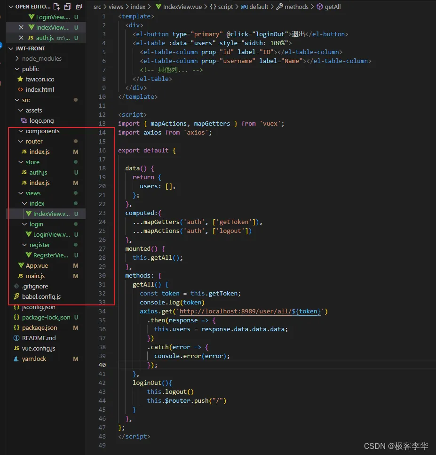
Task: Open the vue.config.js file
Action: coord(38,349)
